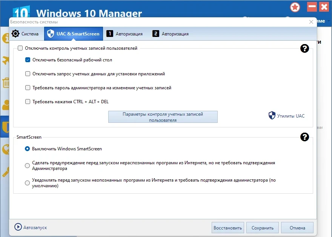
Task: Open the globe network sidebar icon in main window
Action: pyautogui.click(x=6, y=149)
